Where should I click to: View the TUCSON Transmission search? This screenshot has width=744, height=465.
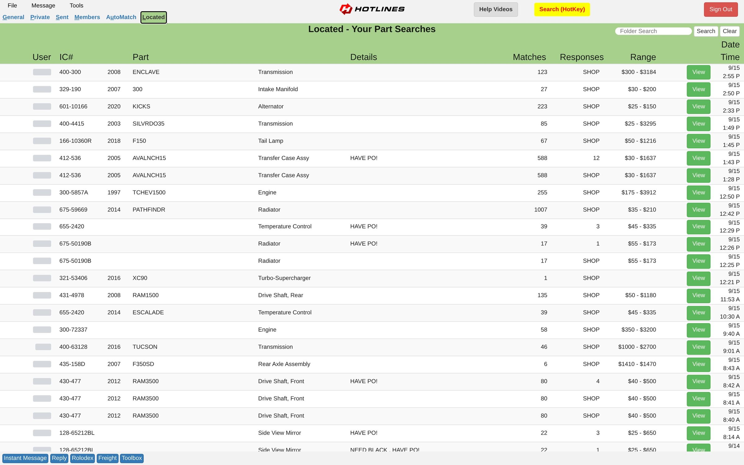tap(698, 347)
